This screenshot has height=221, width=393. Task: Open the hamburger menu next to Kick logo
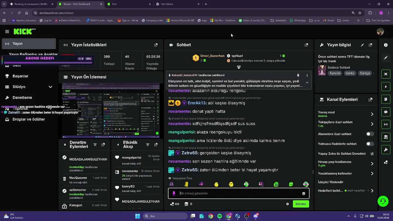pyautogui.click(x=7, y=31)
